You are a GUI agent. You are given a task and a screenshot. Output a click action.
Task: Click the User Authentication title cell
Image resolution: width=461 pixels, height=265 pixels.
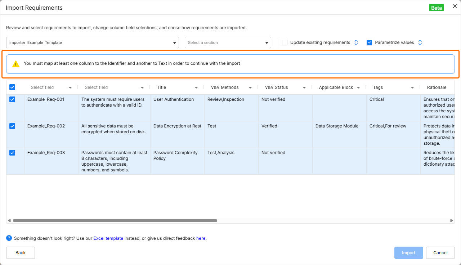pos(177,108)
